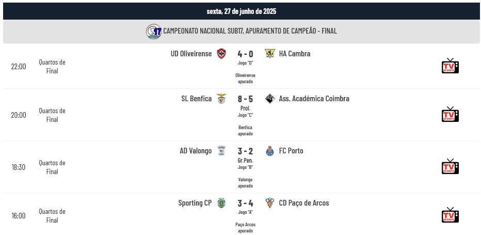481x235 pixels.
Task: Open the Campeonato Nacional Sub17 competition title
Action: [250, 31]
